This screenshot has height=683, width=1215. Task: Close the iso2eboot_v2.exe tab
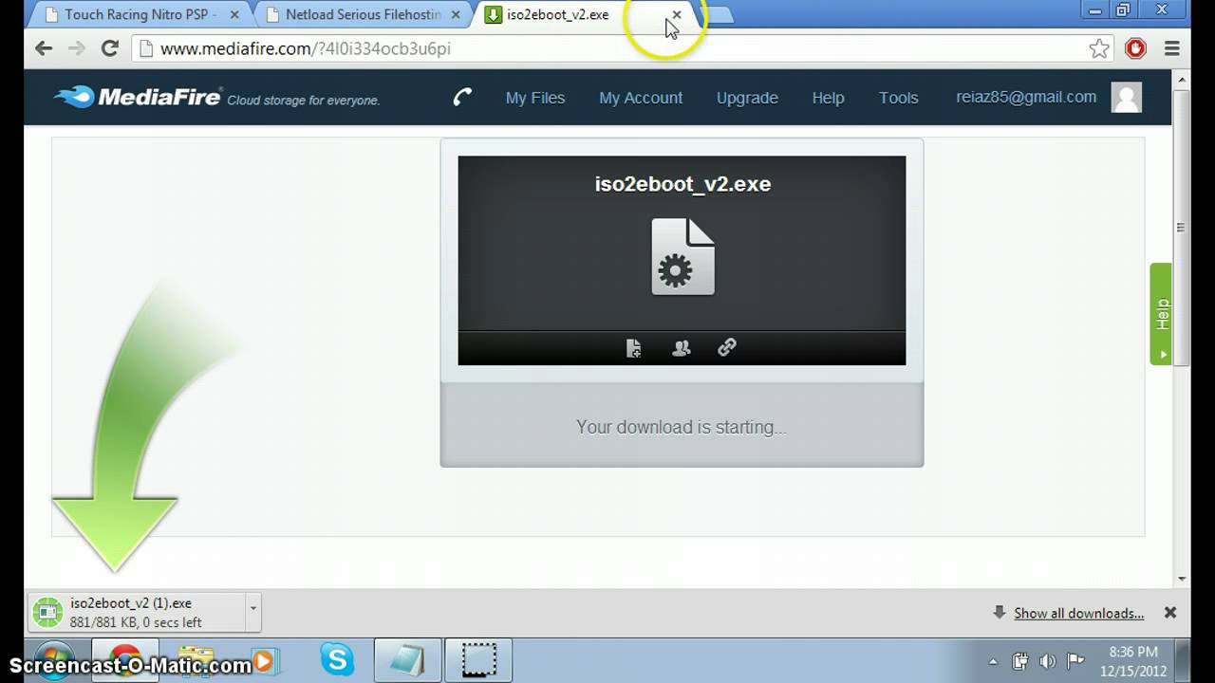point(677,15)
